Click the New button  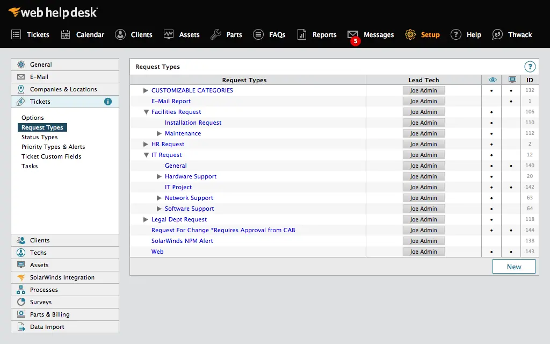[513, 266]
